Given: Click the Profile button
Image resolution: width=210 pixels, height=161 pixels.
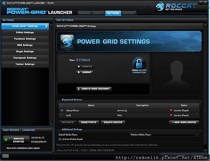Looking at the screenshot, I should [x=85, y=66].
